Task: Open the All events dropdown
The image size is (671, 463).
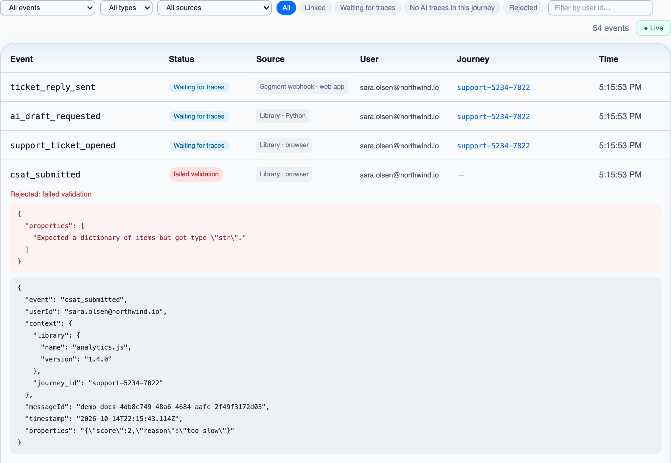Action: point(48,8)
